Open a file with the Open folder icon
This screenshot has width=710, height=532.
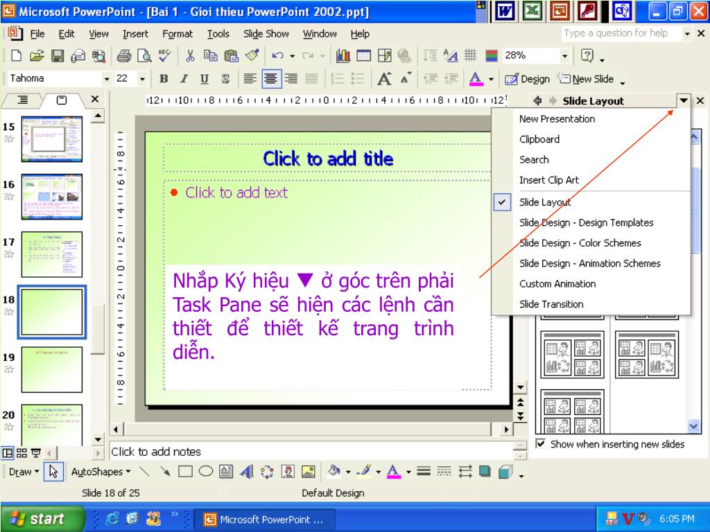[x=37, y=56]
